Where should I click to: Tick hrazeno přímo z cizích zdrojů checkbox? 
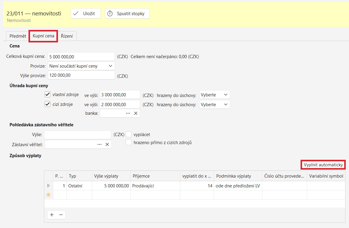129,143
